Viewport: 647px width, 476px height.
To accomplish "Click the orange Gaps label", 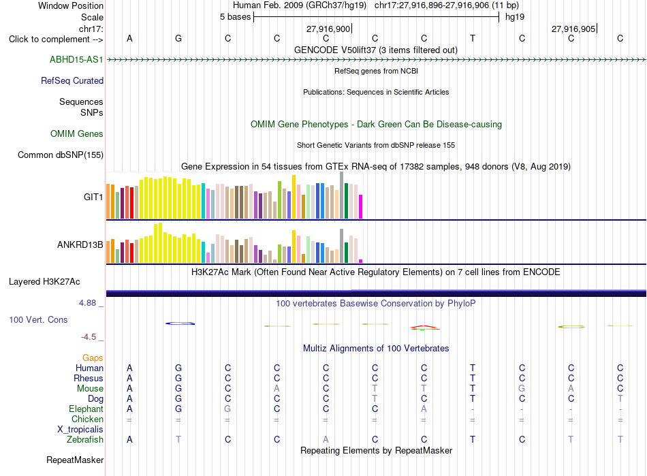I will pos(93,358).
